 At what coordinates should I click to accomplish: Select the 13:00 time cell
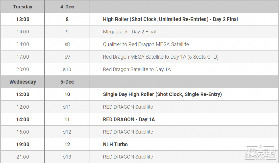point(23,19)
